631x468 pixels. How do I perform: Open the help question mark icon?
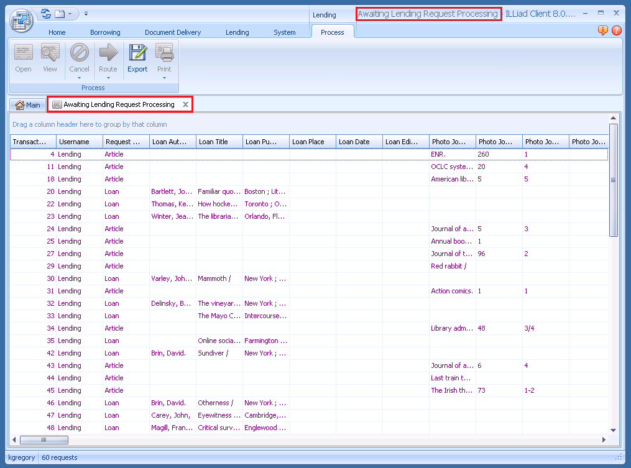coord(616,30)
